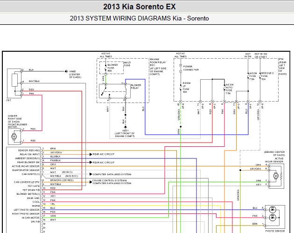Click the motor symbol in front blower motor
The width and height of the screenshot is (294, 233).
point(14,137)
